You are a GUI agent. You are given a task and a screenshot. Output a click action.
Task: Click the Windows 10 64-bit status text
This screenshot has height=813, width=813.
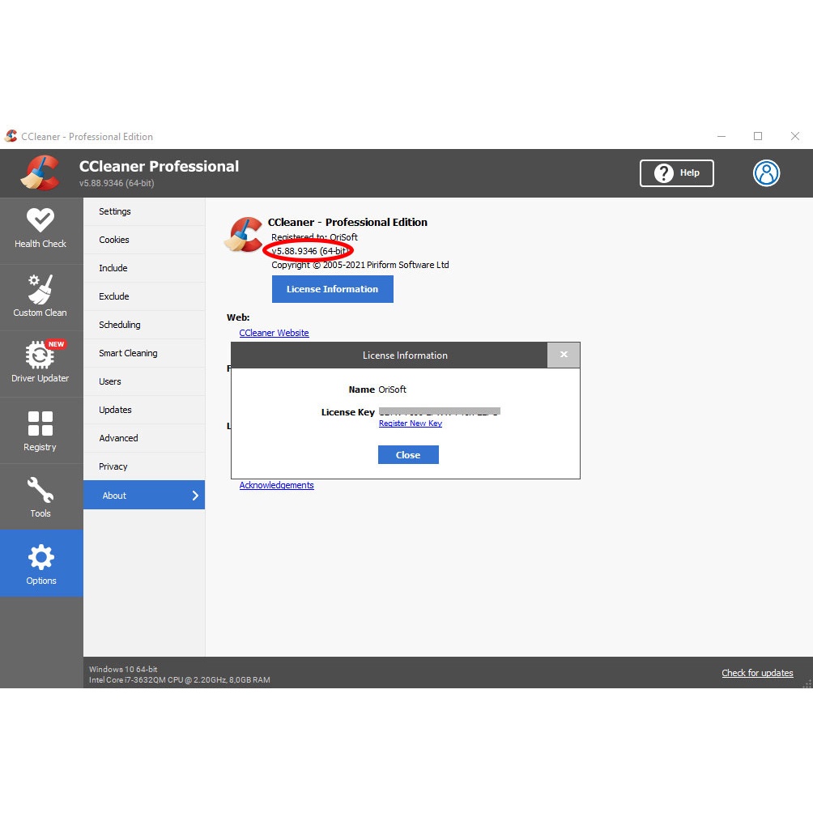pos(123,670)
